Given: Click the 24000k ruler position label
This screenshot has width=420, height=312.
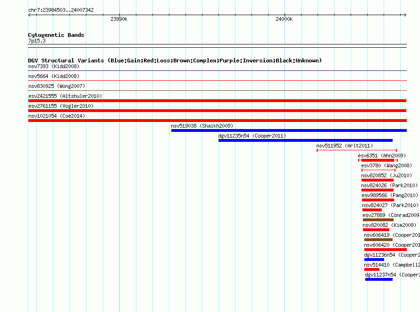Looking at the screenshot, I should click(284, 19).
